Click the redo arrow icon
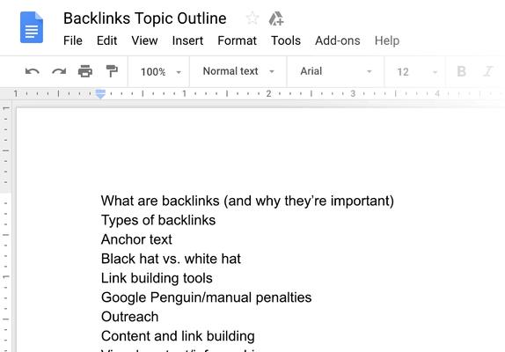Image resolution: width=505 pixels, height=352 pixels. (59, 71)
